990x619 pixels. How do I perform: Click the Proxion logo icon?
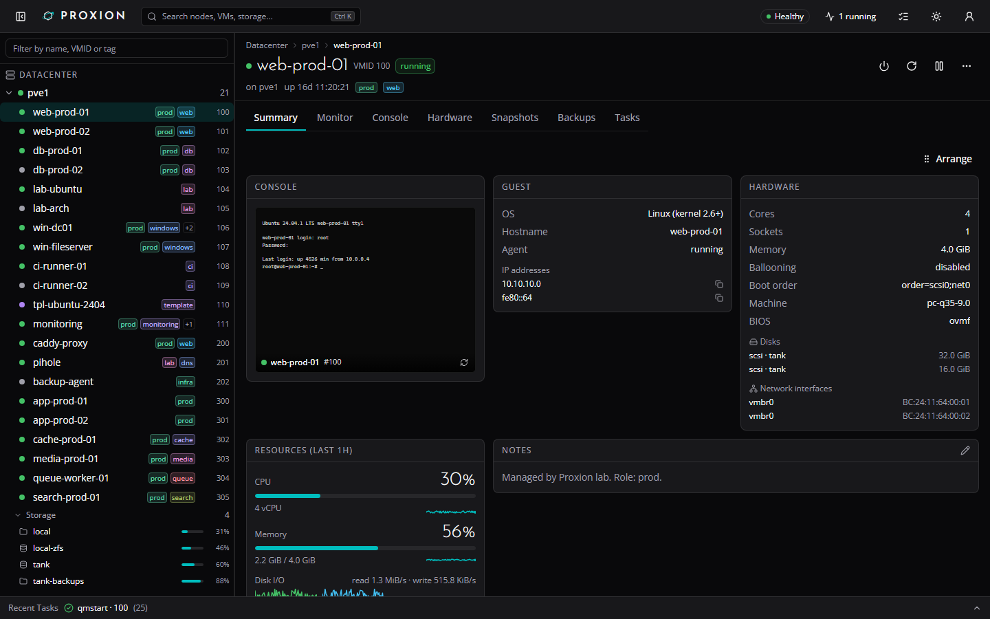[48, 16]
